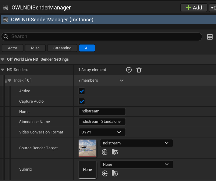Select the Misc filter tab
216x181 pixels.
coord(35,48)
